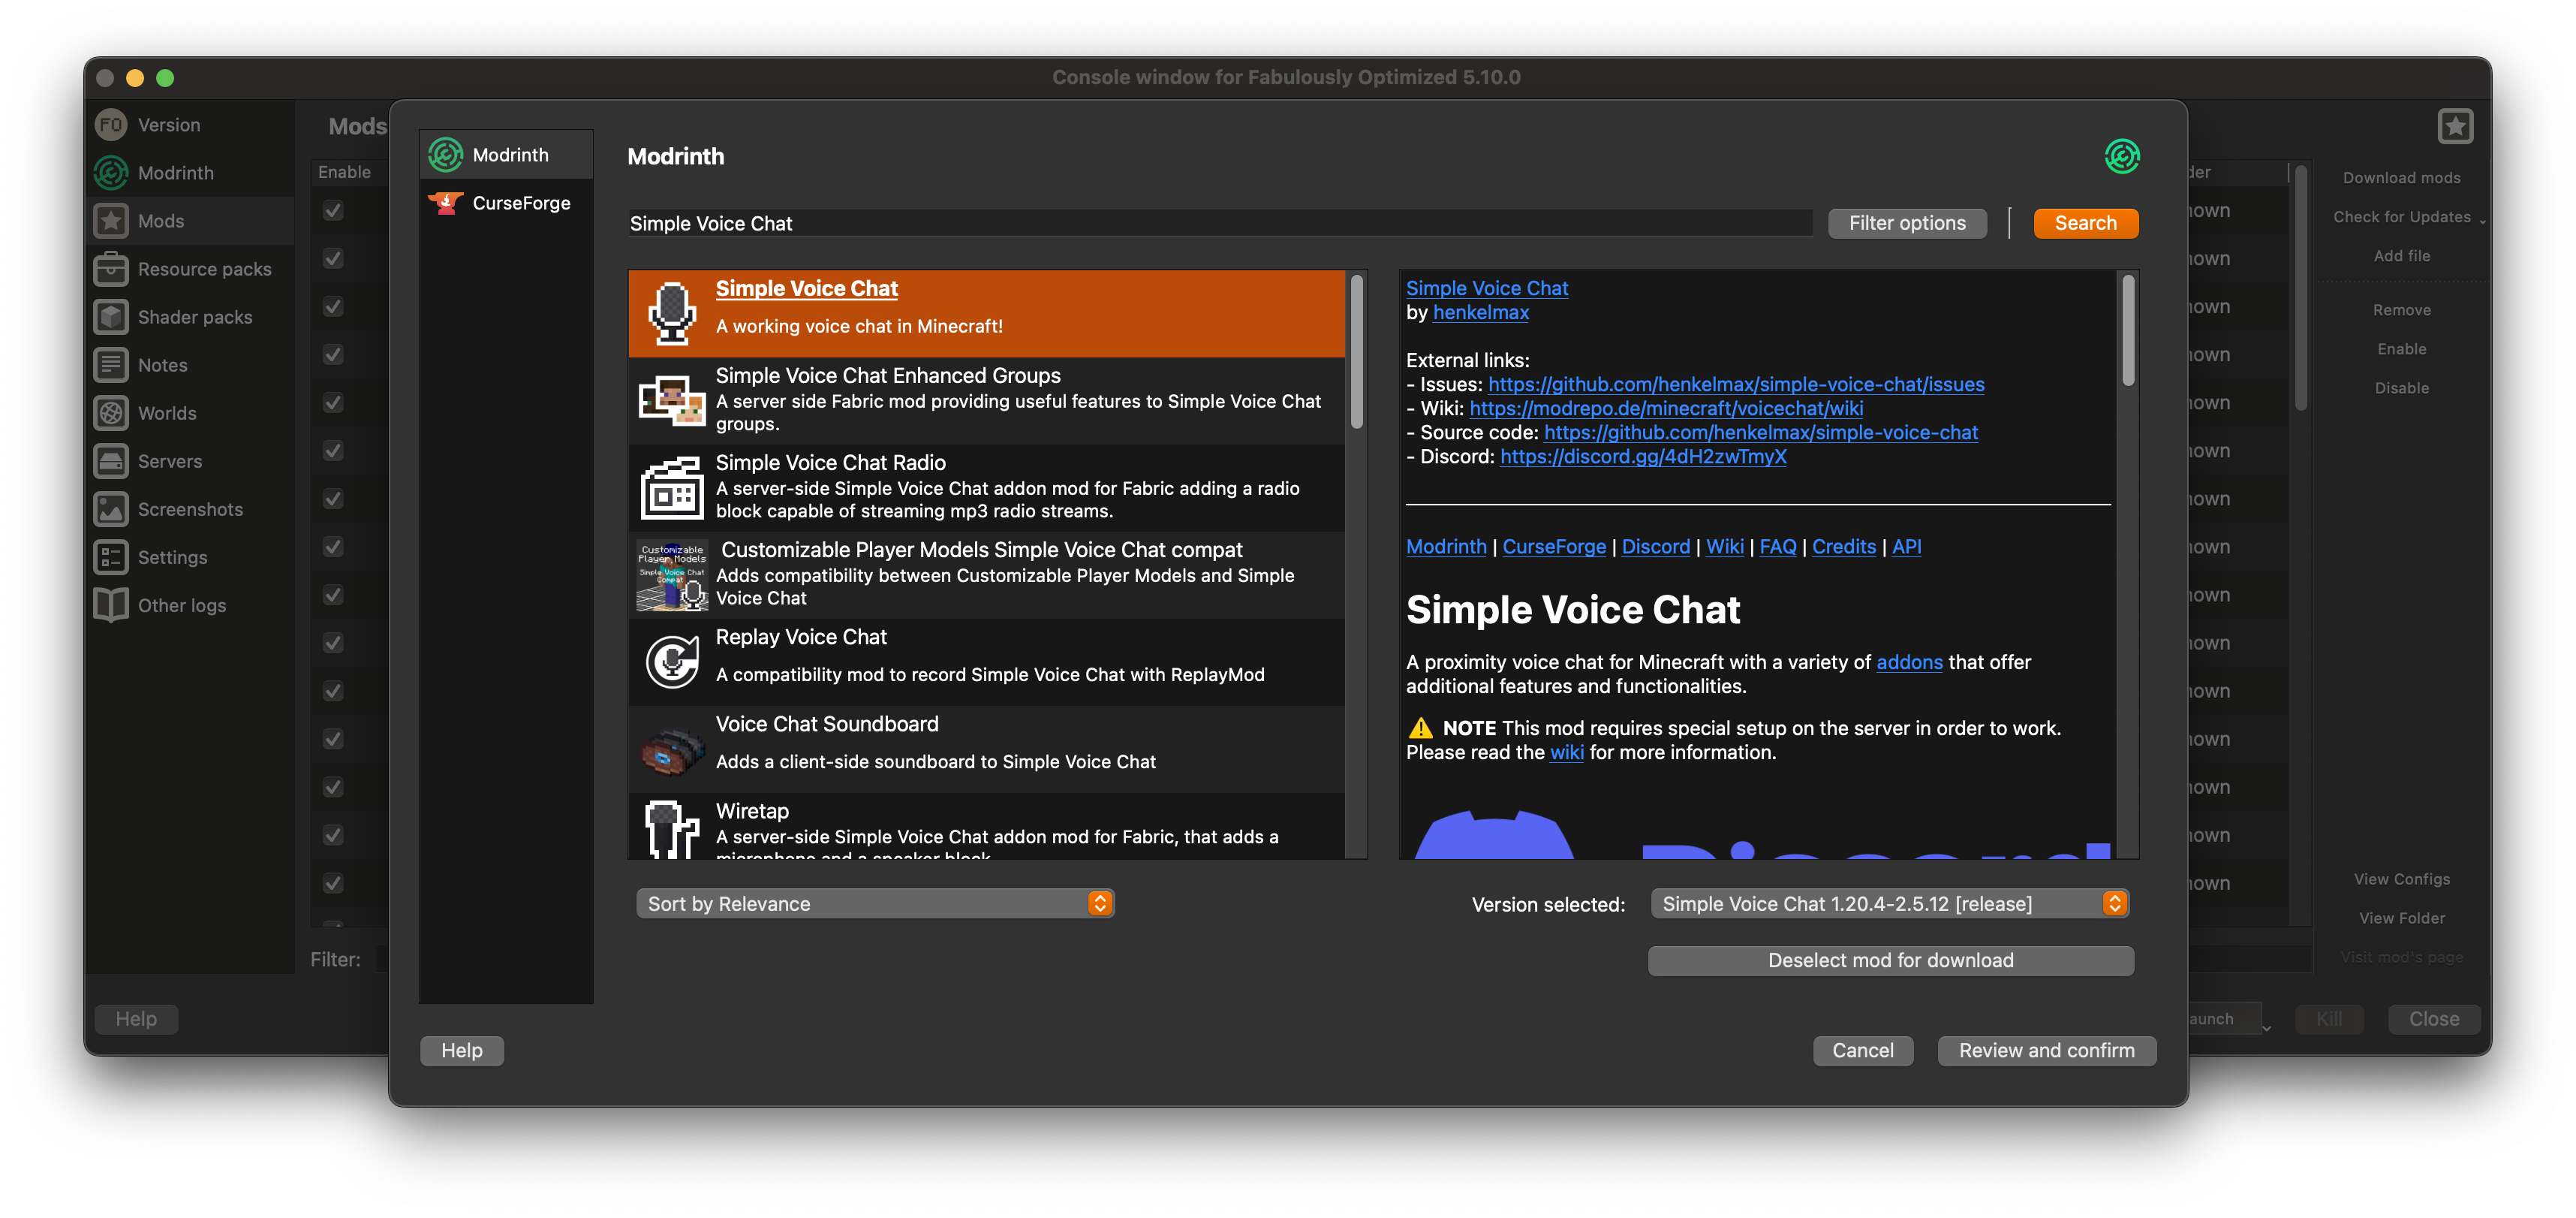The width and height of the screenshot is (2576, 1218).
Task: Open the henkelmax author link
Action: coord(1480,312)
